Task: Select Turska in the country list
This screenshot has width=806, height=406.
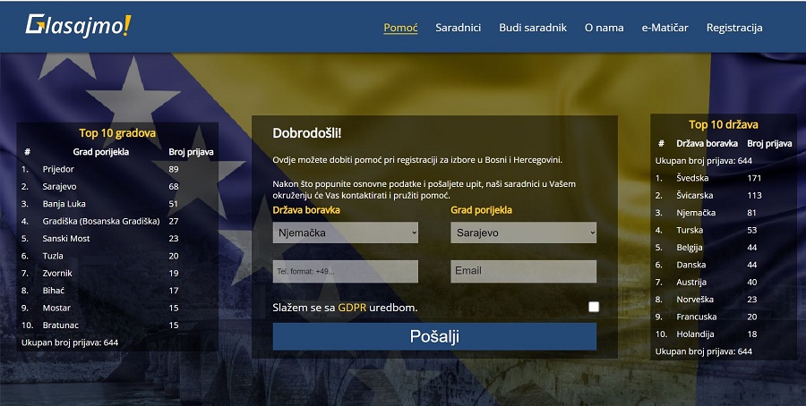Action: [x=690, y=230]
